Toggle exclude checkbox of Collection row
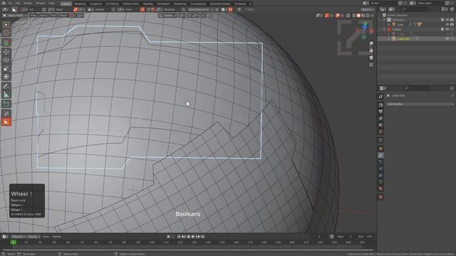This screenshot has width=456, height=256. click(442, 20)
